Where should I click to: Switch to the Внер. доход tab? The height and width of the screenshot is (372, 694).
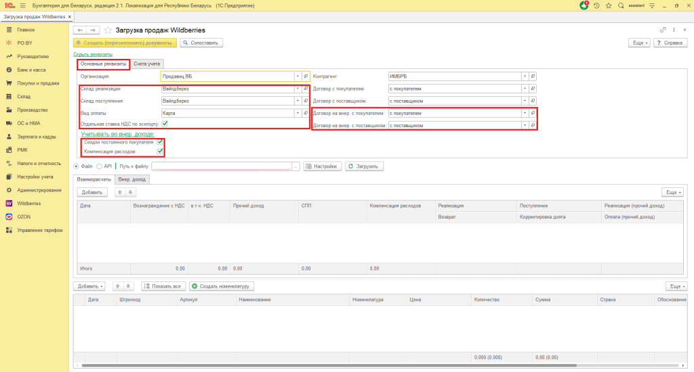click(132, 179)
